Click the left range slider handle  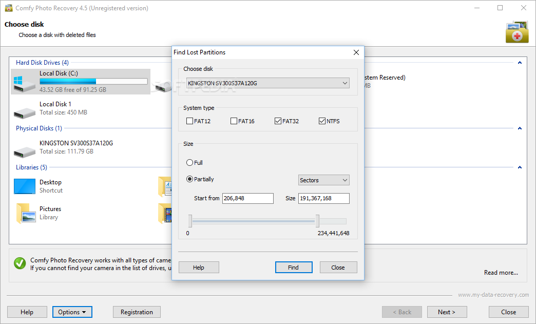190,221
